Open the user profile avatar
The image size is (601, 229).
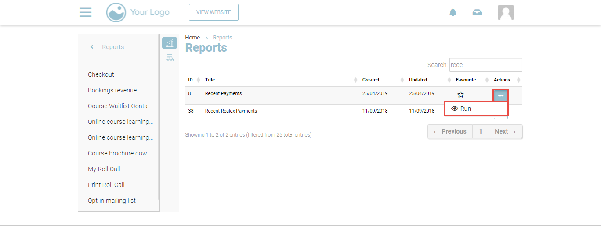click(506, 12)
